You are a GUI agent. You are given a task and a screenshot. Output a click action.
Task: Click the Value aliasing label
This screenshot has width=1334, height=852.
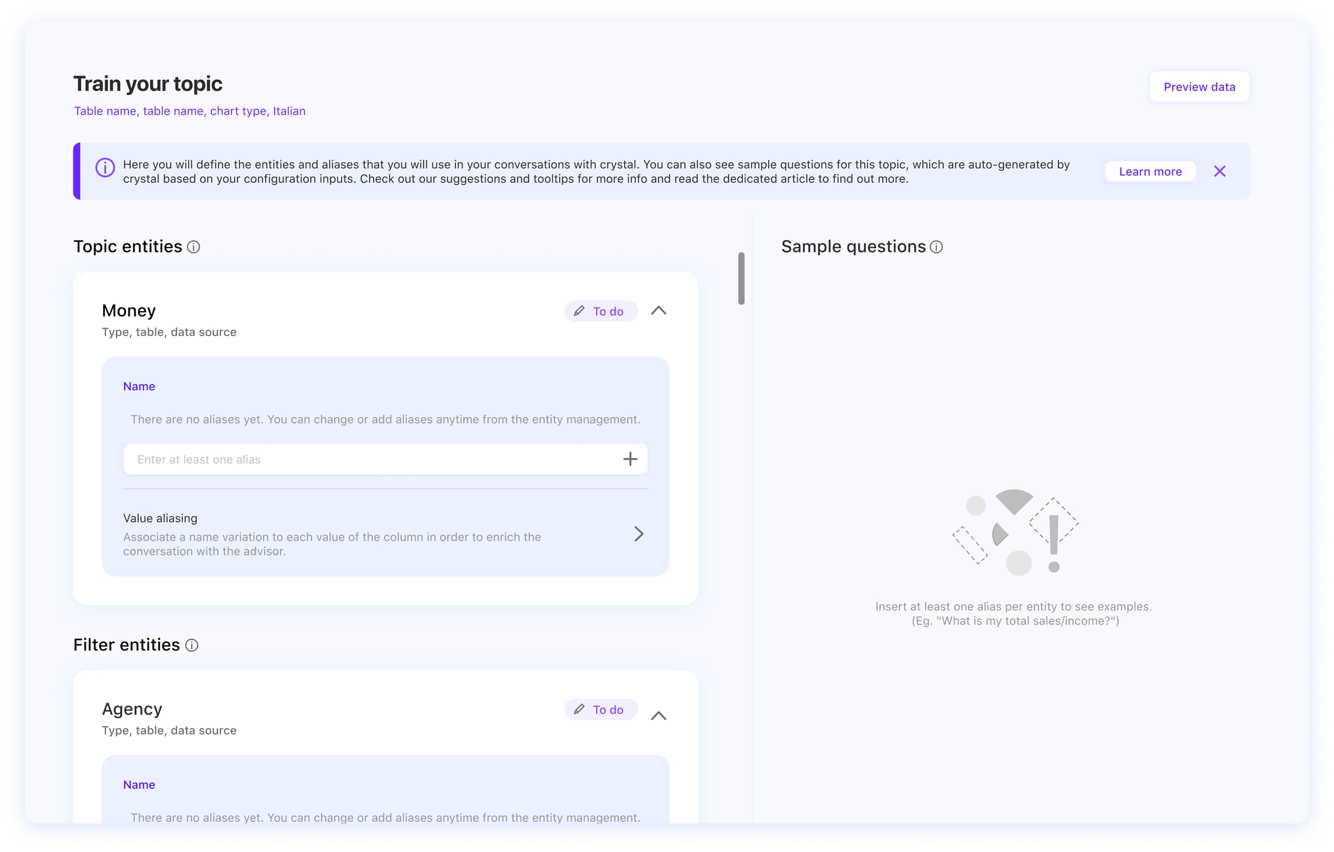click(160, 518)
